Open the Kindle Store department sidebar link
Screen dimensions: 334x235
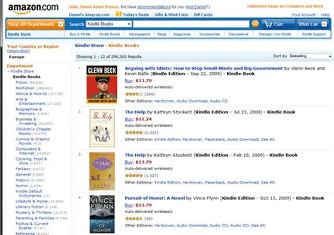(22, 71)
